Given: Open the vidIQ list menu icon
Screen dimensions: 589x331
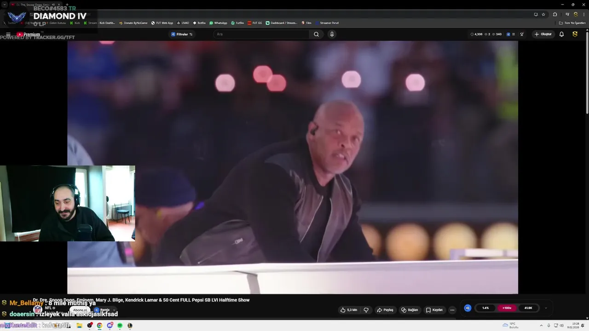Looking at the screenshot, I should 514,34.
